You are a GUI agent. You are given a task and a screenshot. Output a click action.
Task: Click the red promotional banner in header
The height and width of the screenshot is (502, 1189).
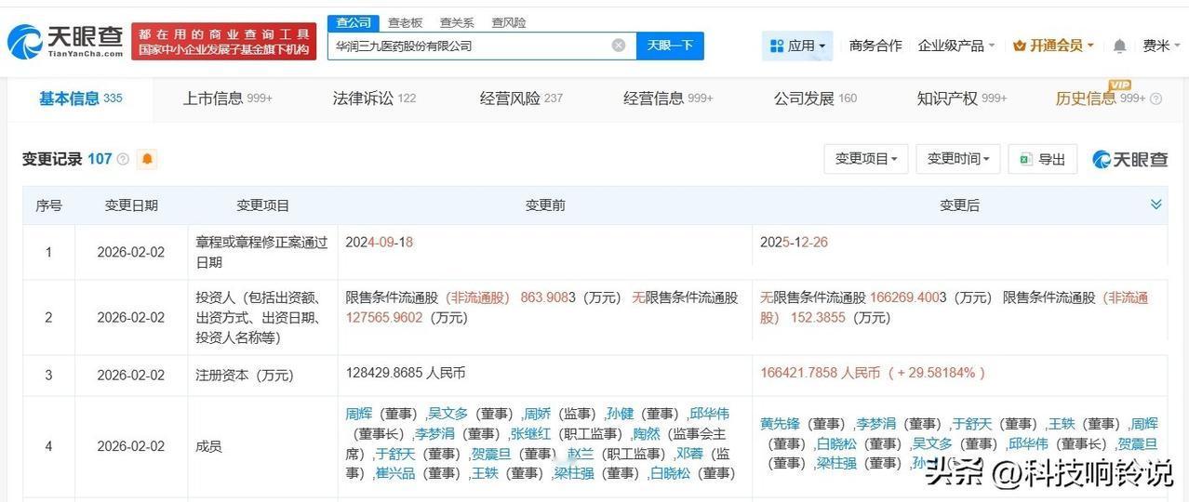pyautogui.click(x=224, y=42)
